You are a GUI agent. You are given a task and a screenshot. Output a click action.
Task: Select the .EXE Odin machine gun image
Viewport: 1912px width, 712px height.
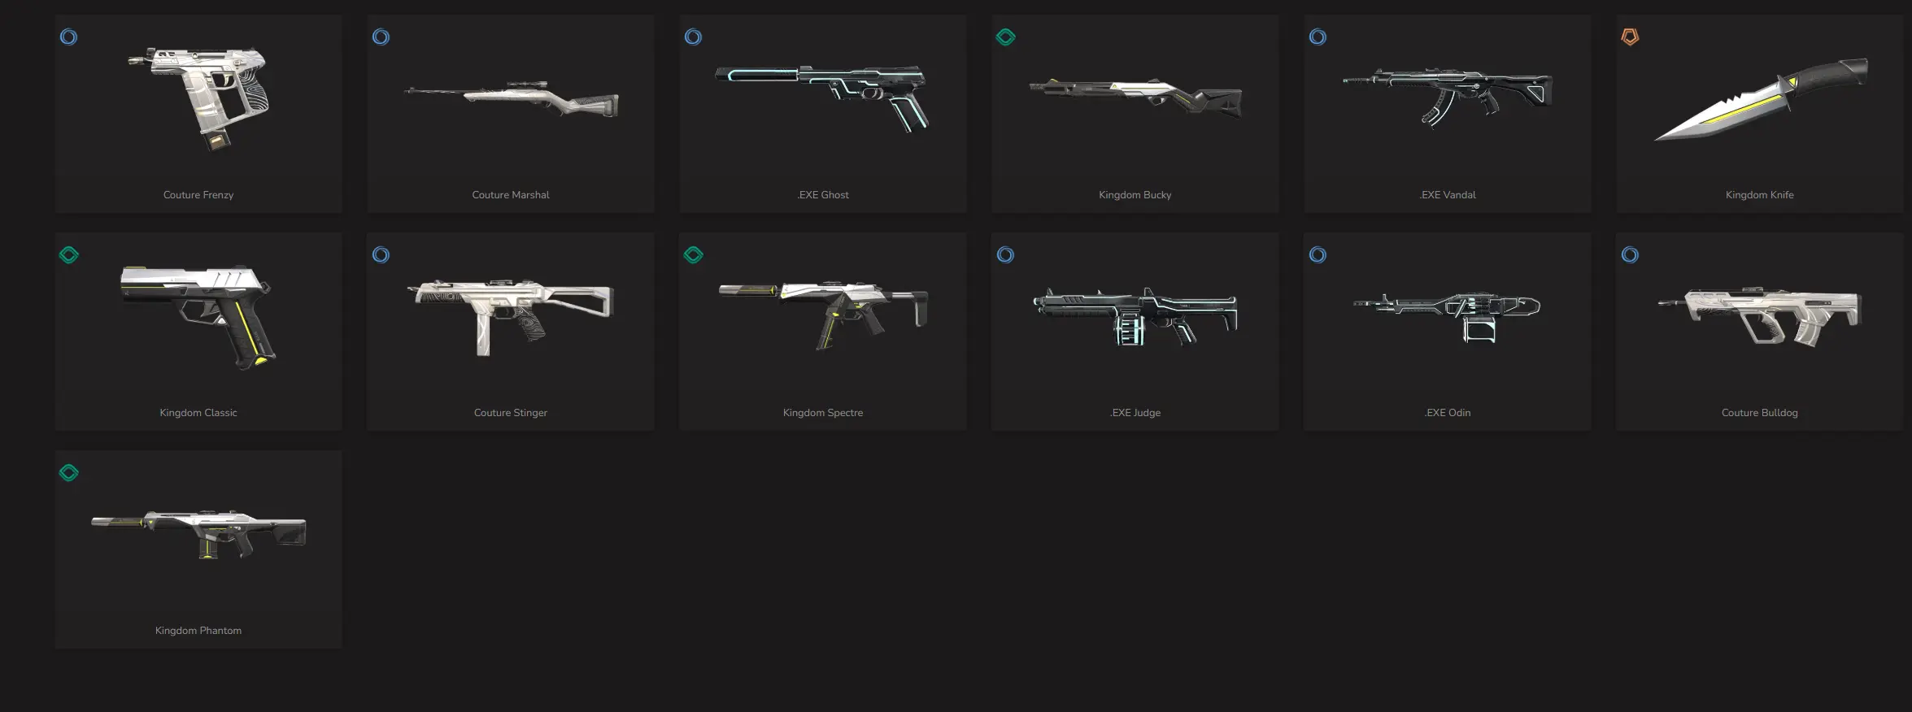[1447, 317]
